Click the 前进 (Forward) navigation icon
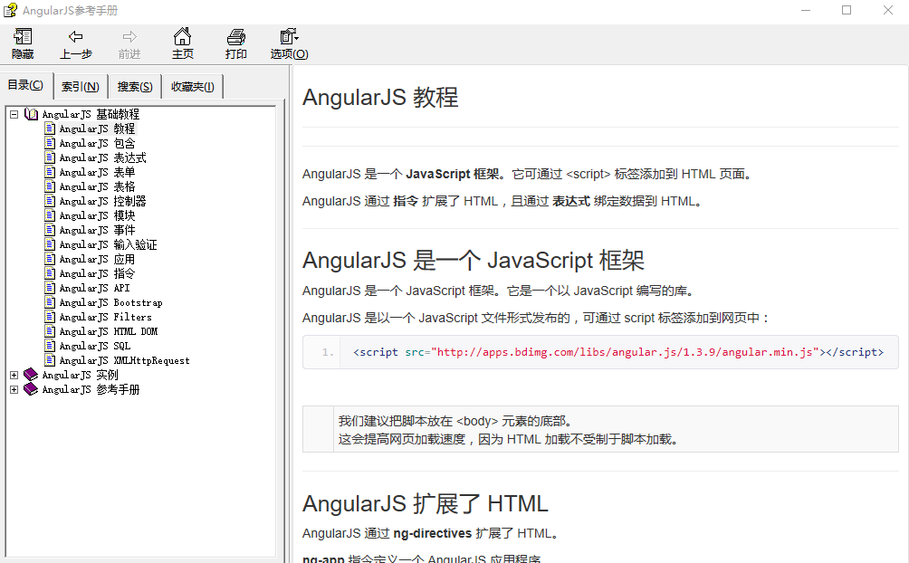The image size is (909, 563). coord(129,43)
